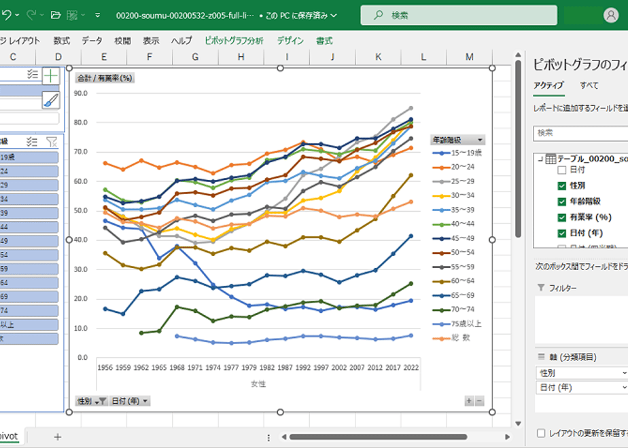Open the 書式 ribbon tab
The image size is (628, 448).
(x=324, y=41)
